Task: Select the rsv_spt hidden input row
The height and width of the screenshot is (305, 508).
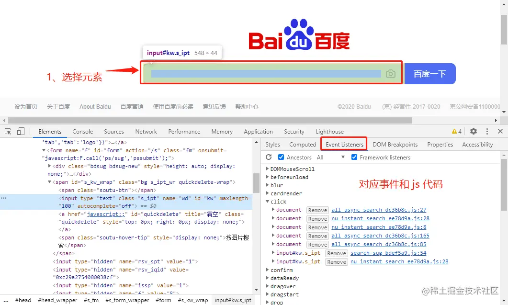Action: [x=125, y=261]
